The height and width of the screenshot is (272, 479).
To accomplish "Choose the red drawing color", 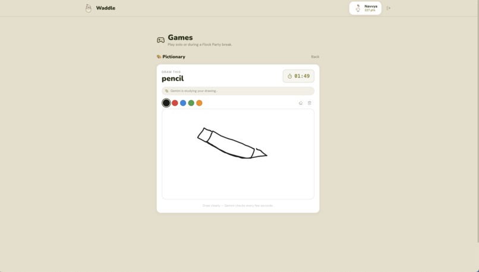I will (x=175, y=103).
